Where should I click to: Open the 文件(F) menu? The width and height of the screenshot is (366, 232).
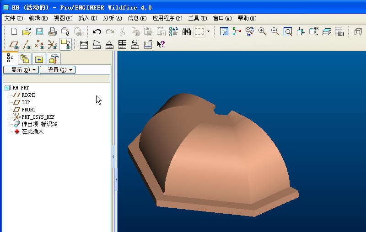pyautogui.click(x=14, y=18)
